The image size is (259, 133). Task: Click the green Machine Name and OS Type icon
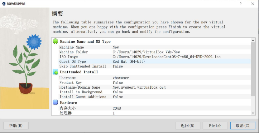pos(55,41)
